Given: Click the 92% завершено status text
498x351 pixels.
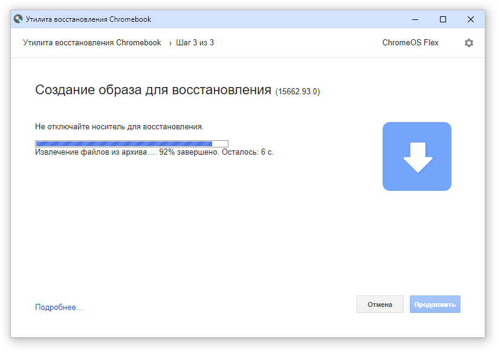Looking at the screenshot, I should [x=189, y=152].
